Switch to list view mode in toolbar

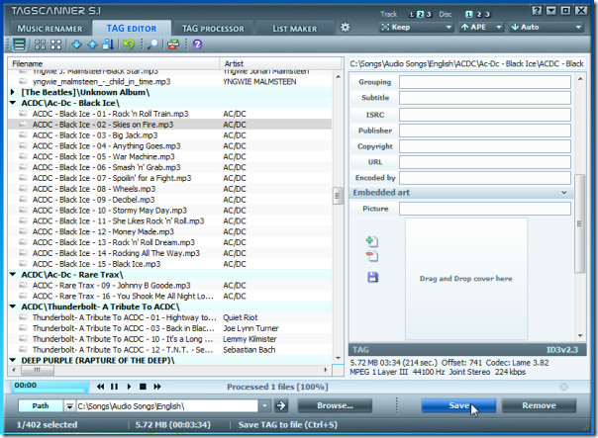coord(19,44)
